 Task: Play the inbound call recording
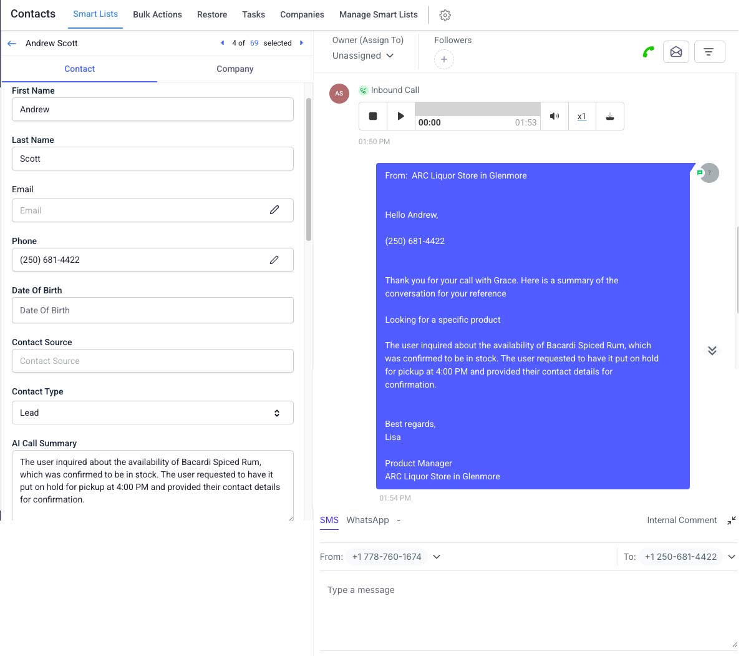[400, 116]
